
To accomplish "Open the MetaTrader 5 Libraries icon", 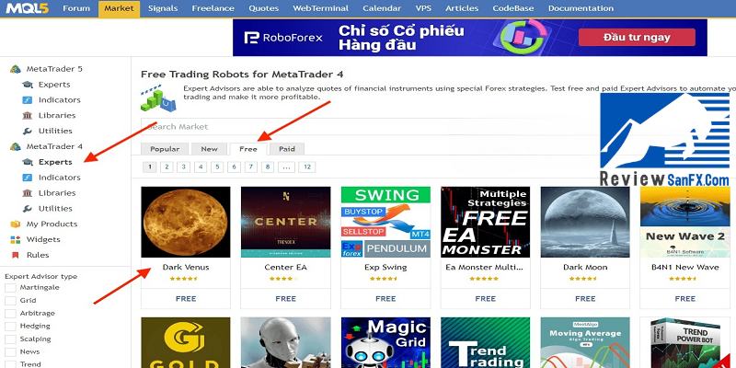I will coord(28,116).
